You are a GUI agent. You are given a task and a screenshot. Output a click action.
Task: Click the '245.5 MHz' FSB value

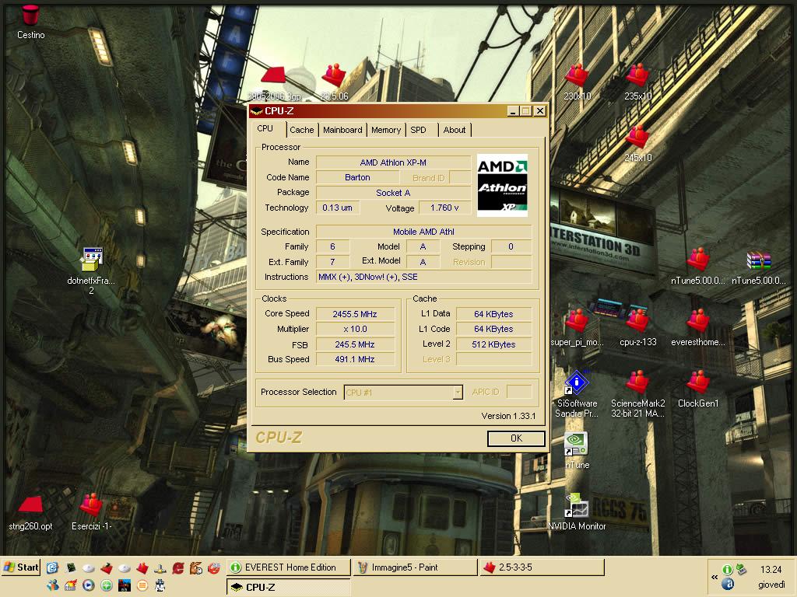coord(355,344)
